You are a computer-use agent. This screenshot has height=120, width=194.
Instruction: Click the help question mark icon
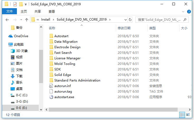(189, 12)
